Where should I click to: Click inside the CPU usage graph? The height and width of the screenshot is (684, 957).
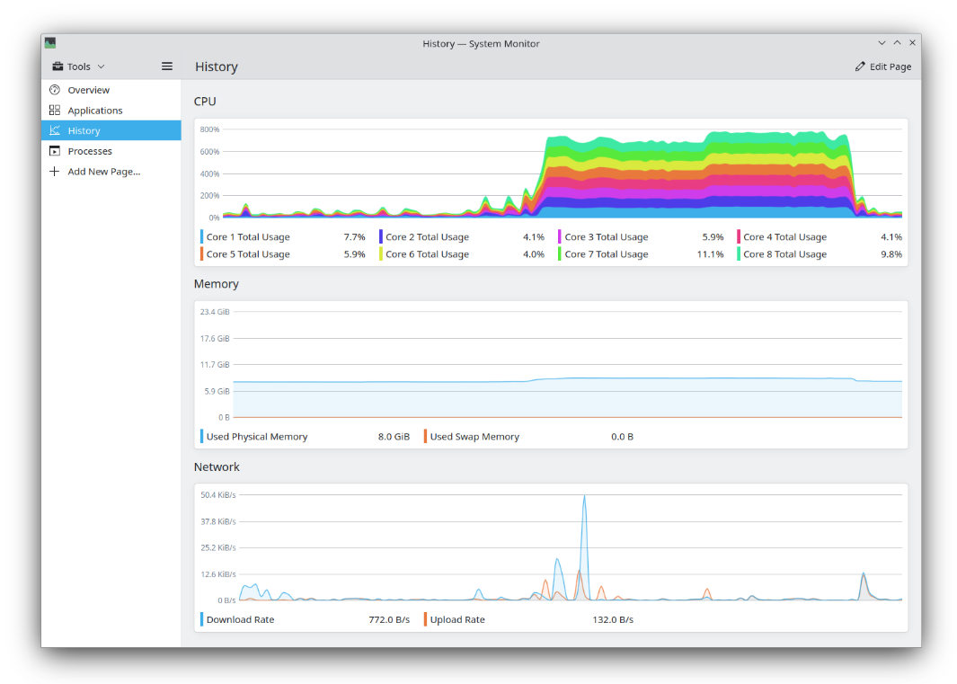pos(553,171)
